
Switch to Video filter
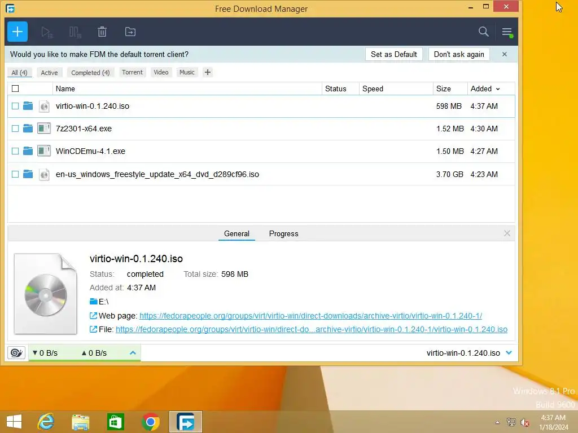(x=161, y=72)
